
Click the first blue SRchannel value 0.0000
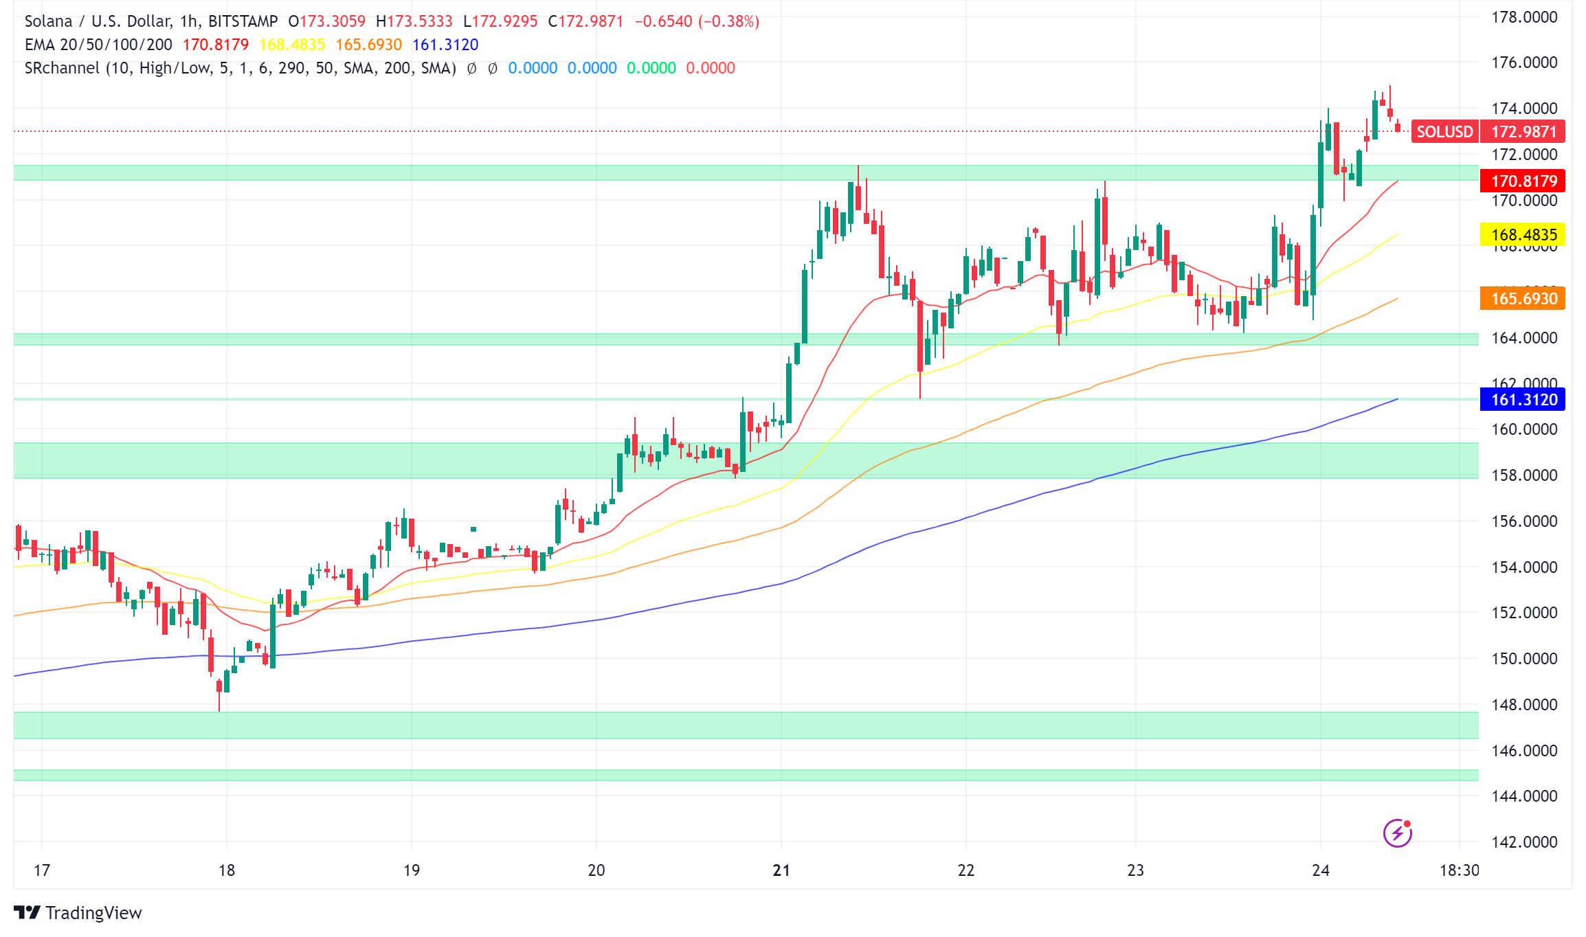pyautogui.click(x=533, y=68)
